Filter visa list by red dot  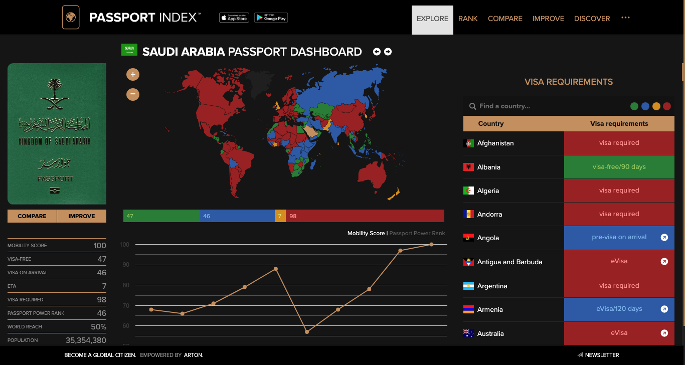[x=667, y=106]
